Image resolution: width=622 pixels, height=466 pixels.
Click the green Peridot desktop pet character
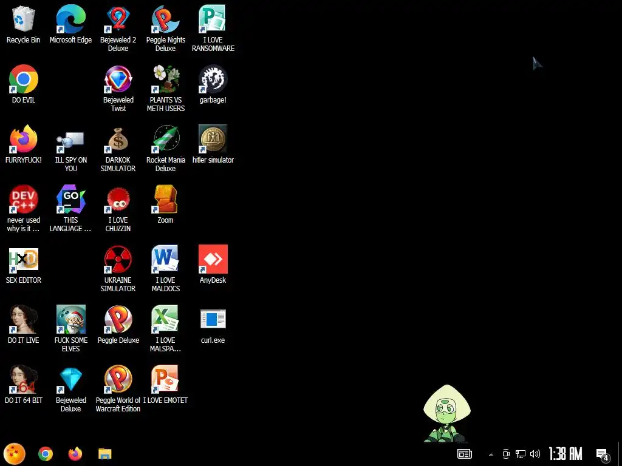(x=446, y=413)
